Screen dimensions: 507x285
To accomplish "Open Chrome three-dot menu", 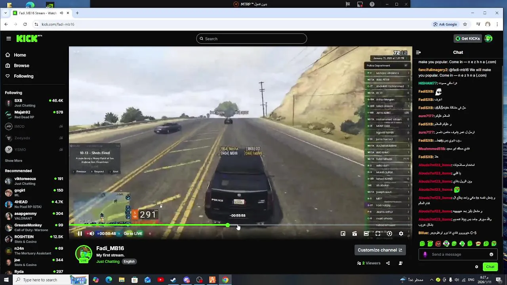I will click(498, 24).
